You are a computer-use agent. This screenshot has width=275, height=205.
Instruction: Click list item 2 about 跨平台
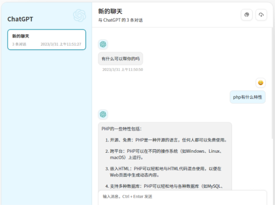point(166,154)
